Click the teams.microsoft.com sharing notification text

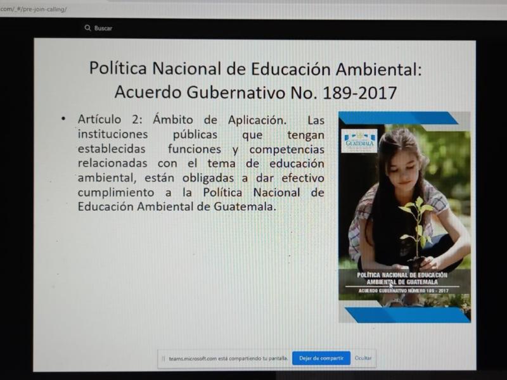point(228,358)
